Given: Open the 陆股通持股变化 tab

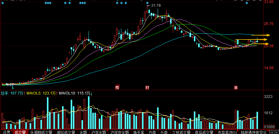Looking at the screenshot, I should click(254, 132).
